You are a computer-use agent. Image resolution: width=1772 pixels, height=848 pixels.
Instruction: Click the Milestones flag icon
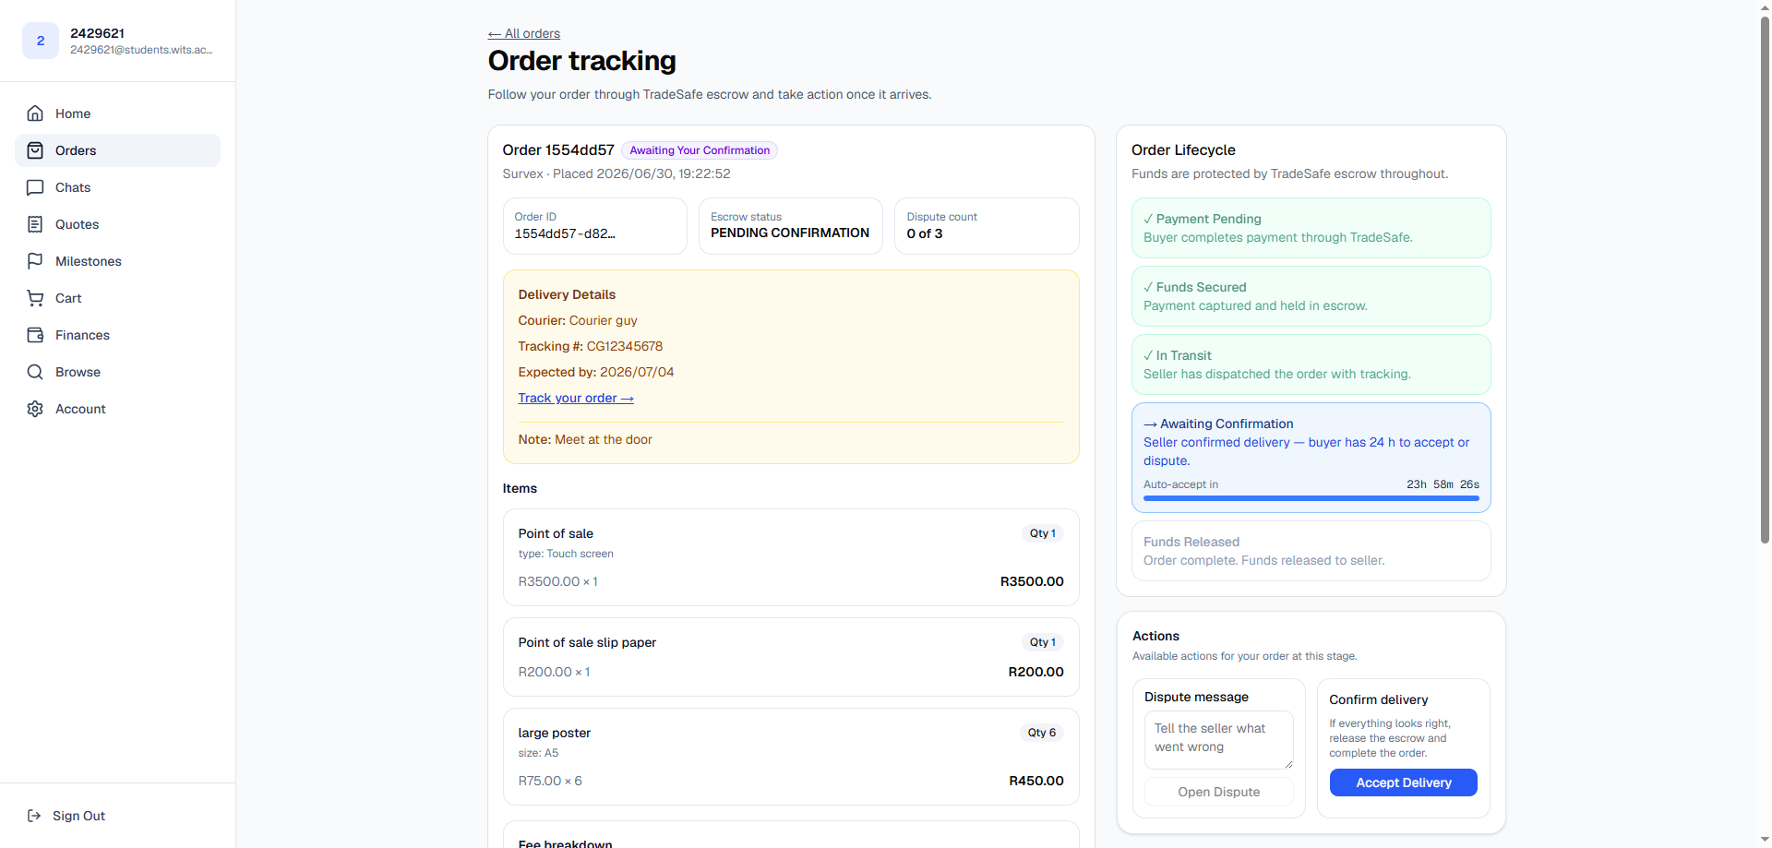(35, 261)
